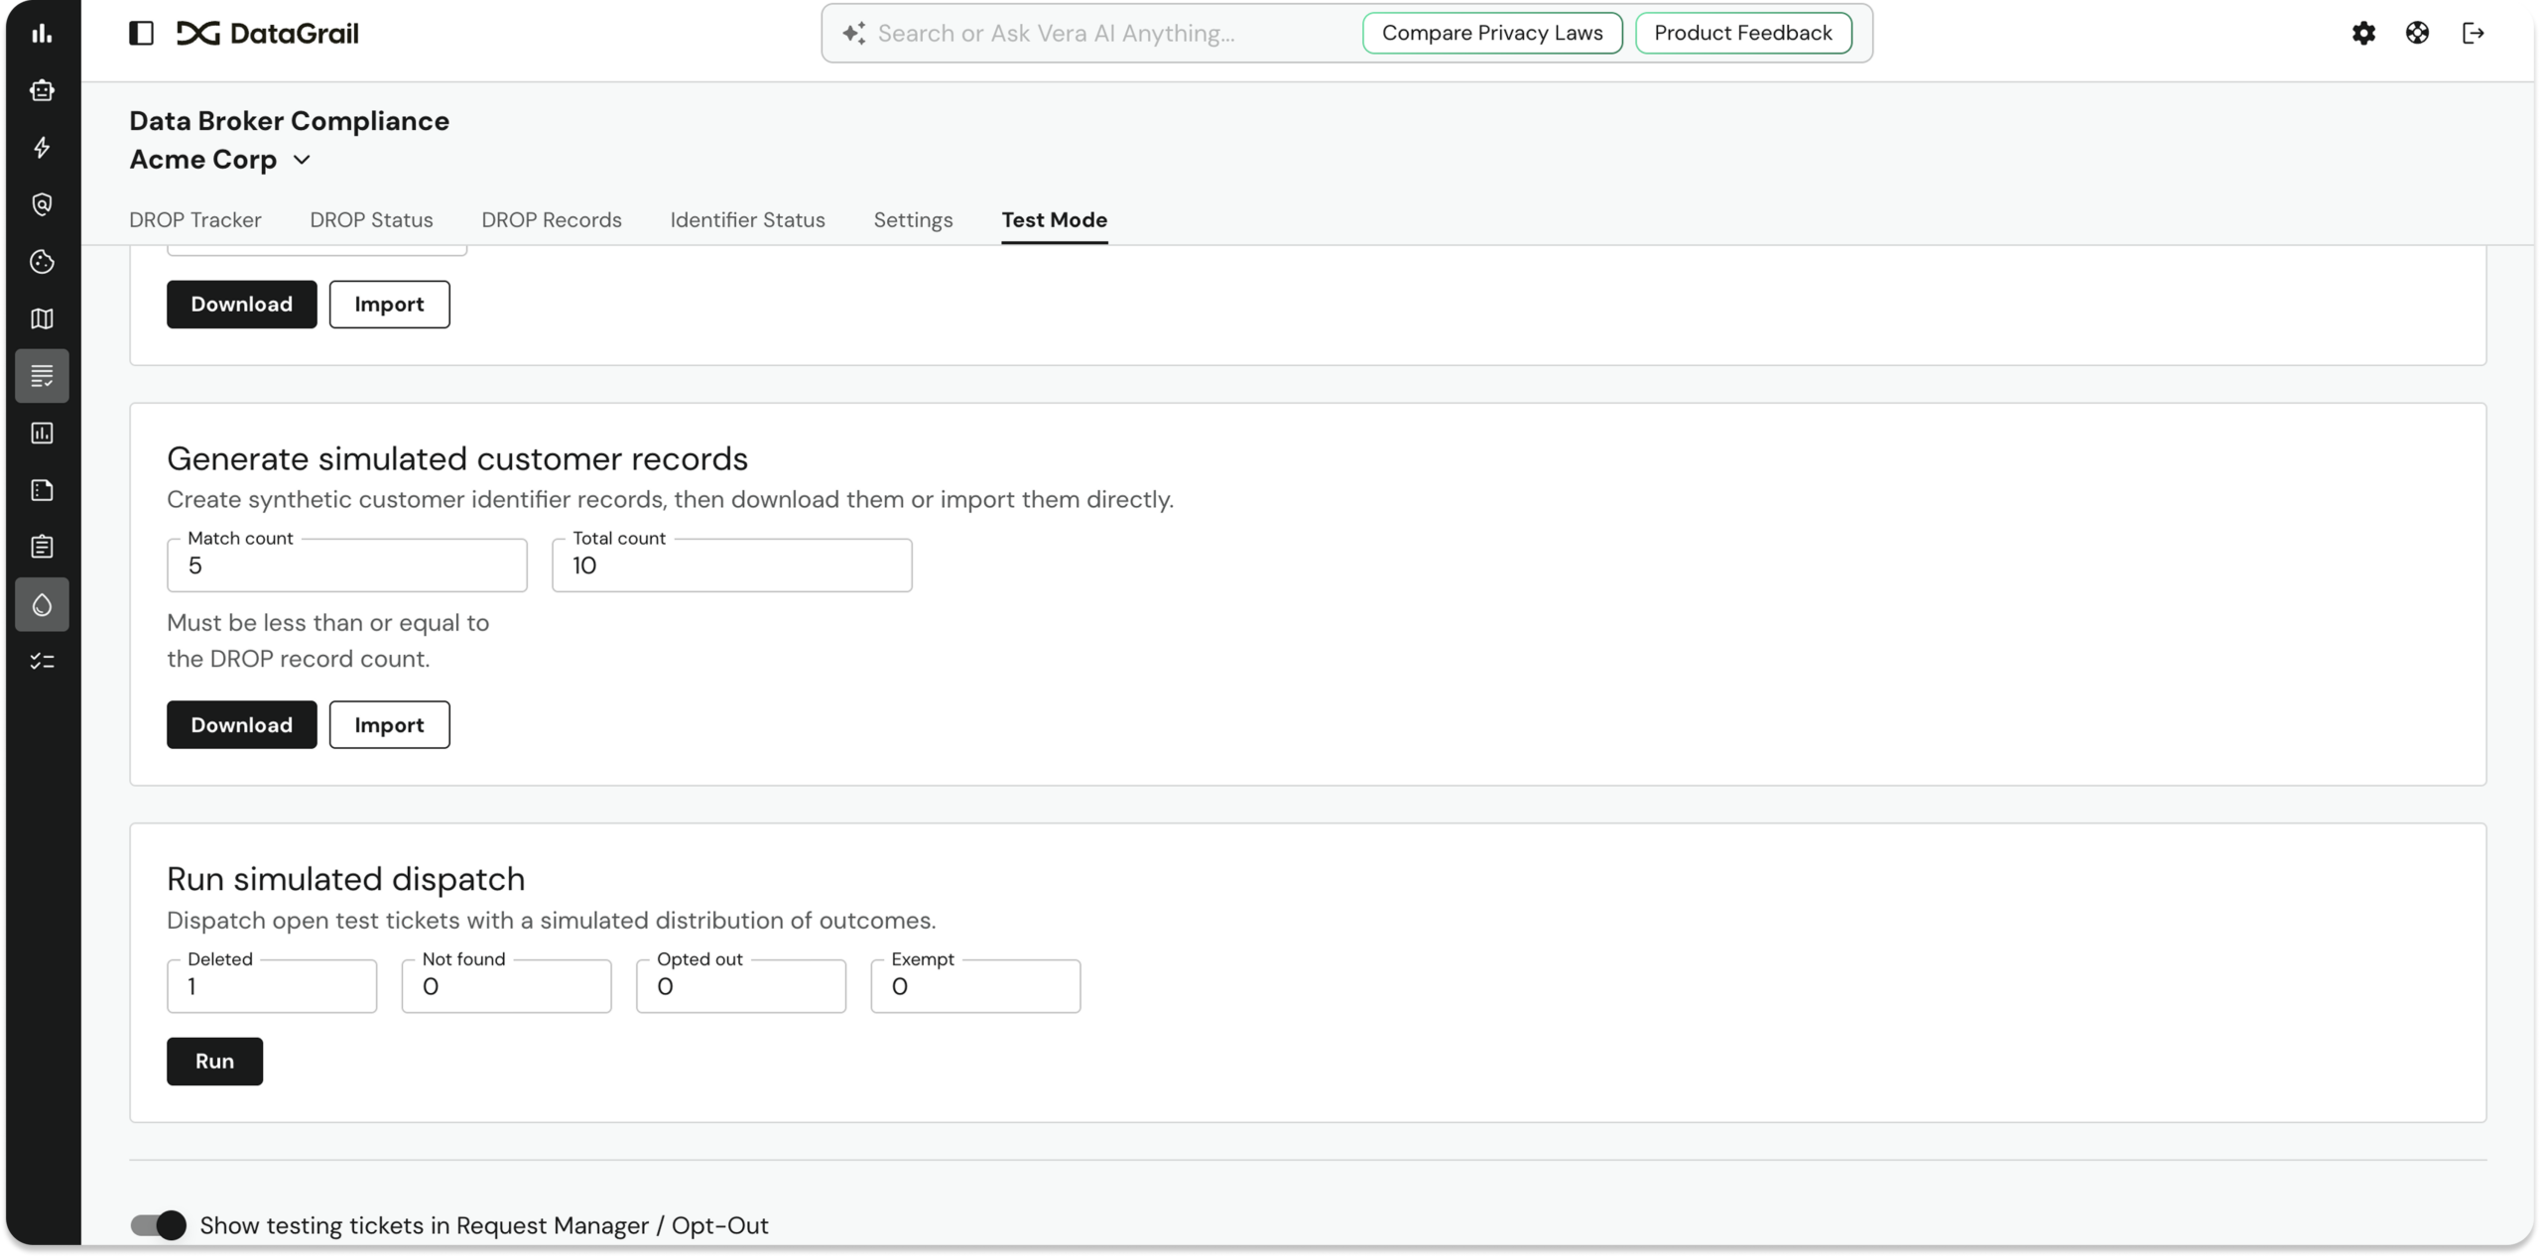Click the logout icon
Screen dimensions: 2540x1257
click(x=2473, y=33)
